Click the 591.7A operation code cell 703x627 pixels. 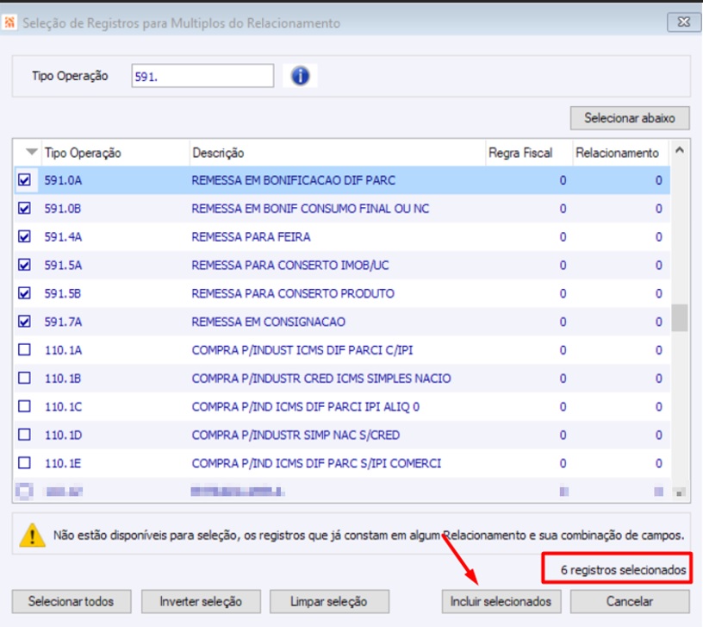pos(63,322)
